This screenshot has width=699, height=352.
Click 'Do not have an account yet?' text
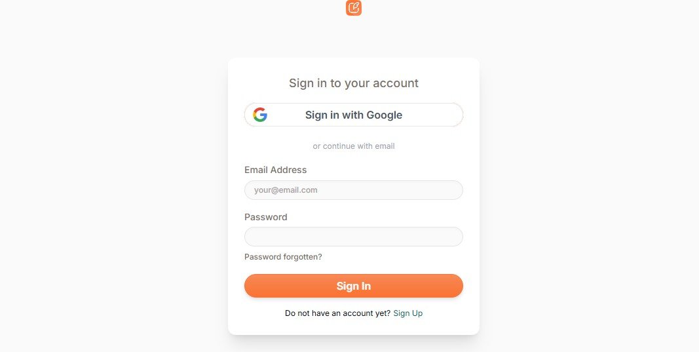point(337,313)
